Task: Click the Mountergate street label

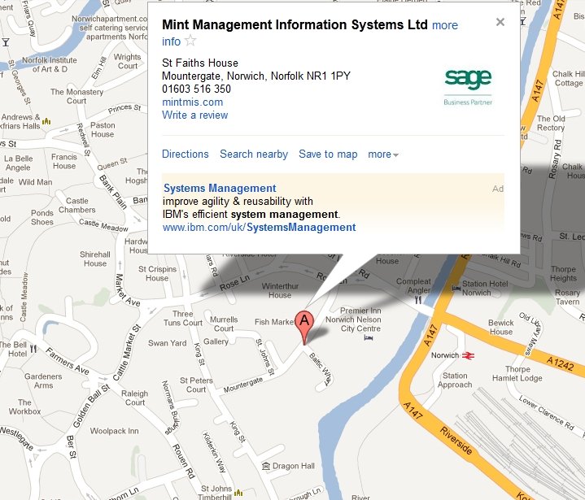Action: pyautogui.click(x=243, y=385)
